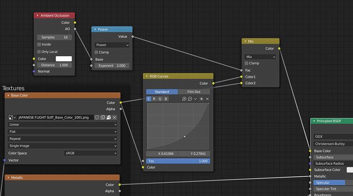Click the white Color swatch in Ambient Occlusion
The image size is (353, 196).
click(x=64, y=59)
